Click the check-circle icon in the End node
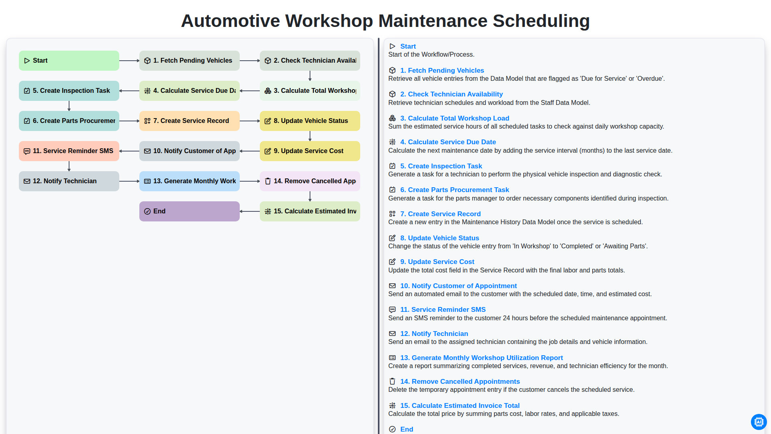771x434 pixels. (147, 211)
